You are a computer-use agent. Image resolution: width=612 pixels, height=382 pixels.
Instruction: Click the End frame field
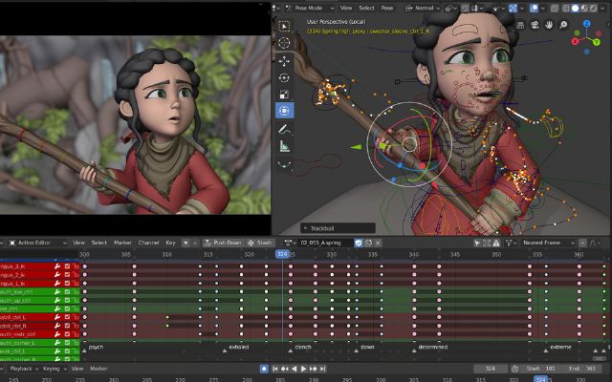582,369
